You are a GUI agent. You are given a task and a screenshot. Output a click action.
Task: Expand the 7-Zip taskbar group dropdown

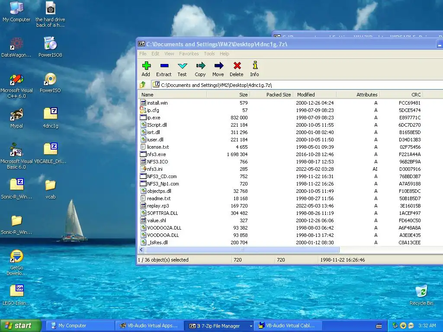tap(250, 326)
